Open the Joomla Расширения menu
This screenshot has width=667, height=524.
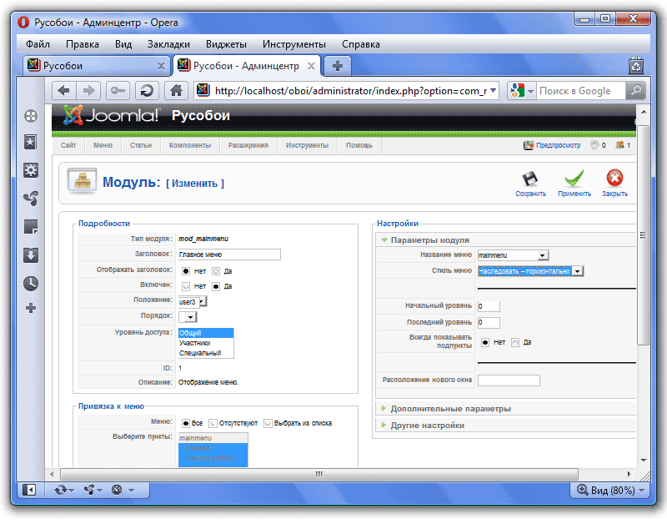[248, 145]
